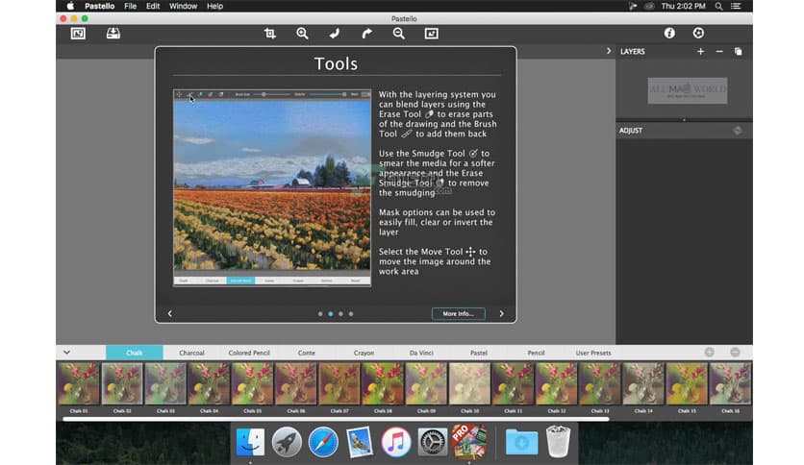Open the Help menu
Viewport: 804px width, 465px height.
(x=214, y=6)
